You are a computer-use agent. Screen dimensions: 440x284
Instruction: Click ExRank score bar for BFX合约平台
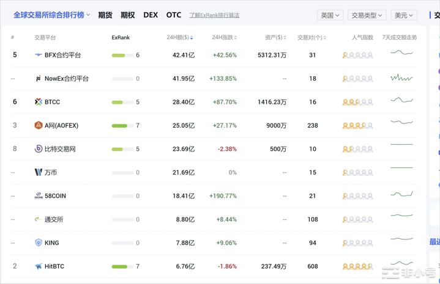[x=122, y=55]
